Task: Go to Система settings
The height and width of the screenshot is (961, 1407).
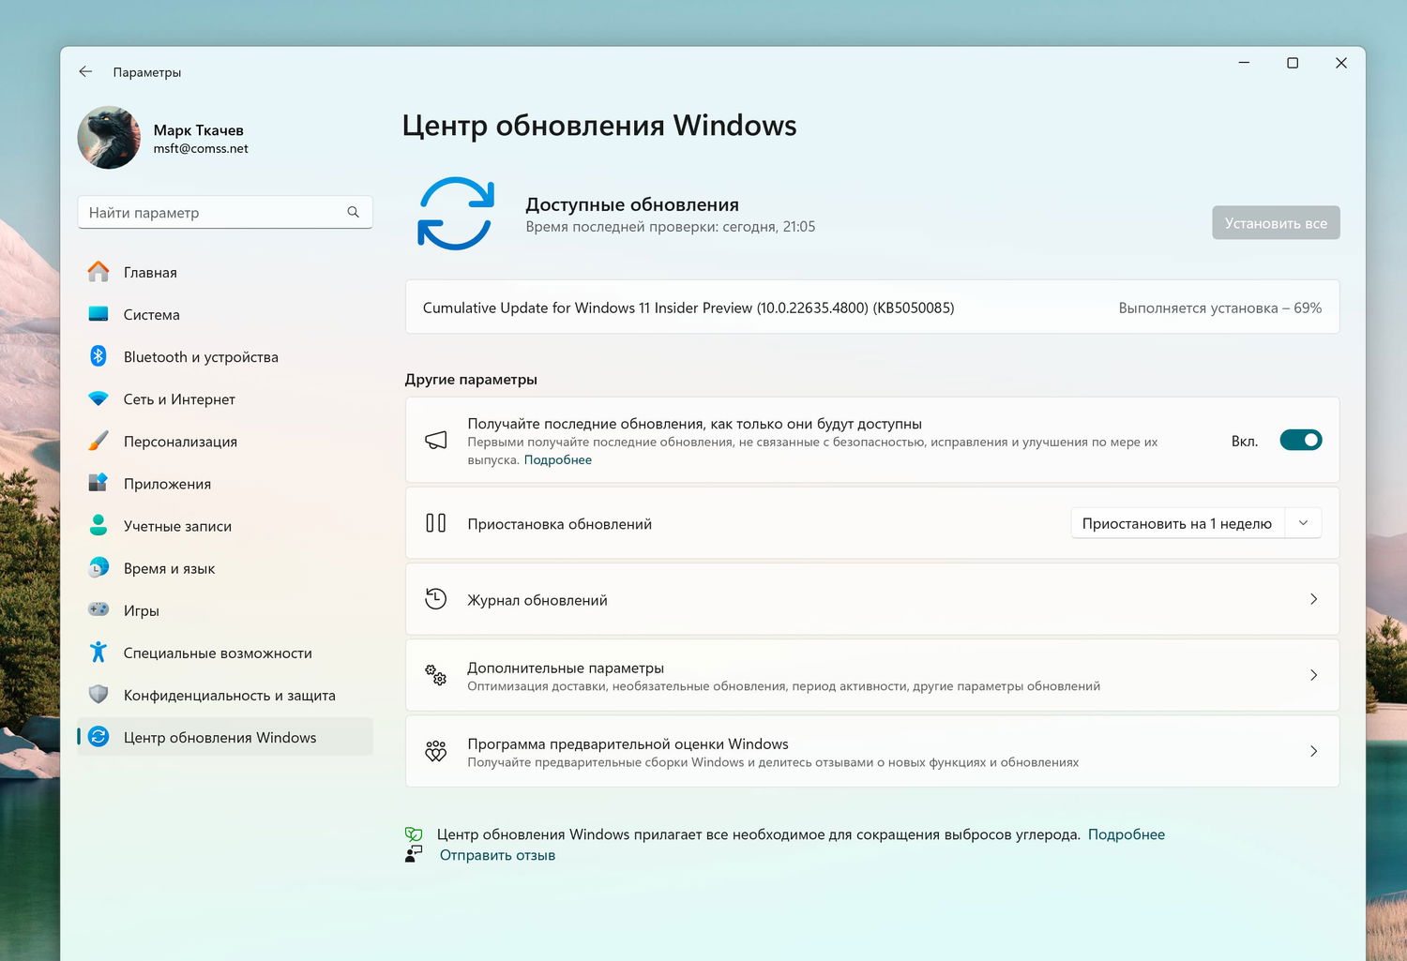Action: point(225,314)
